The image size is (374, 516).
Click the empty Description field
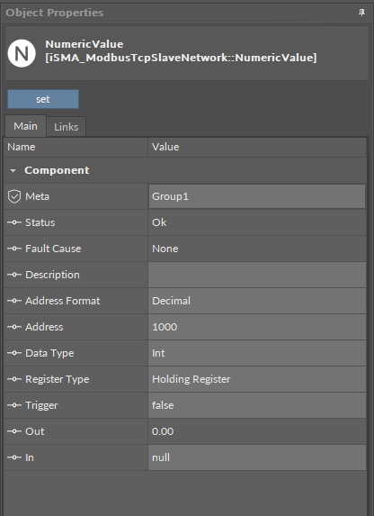pyautogui.click(x=257, y=275)
